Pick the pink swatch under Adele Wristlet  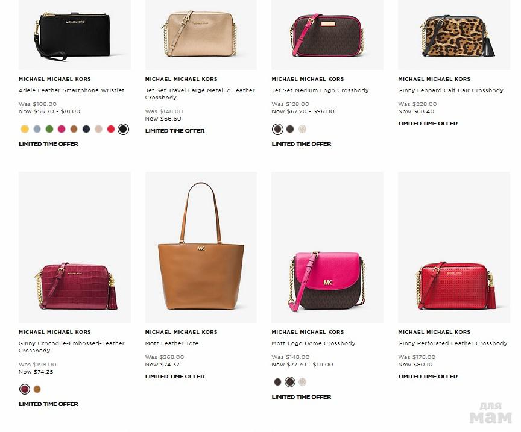click(x=62, y=129)
